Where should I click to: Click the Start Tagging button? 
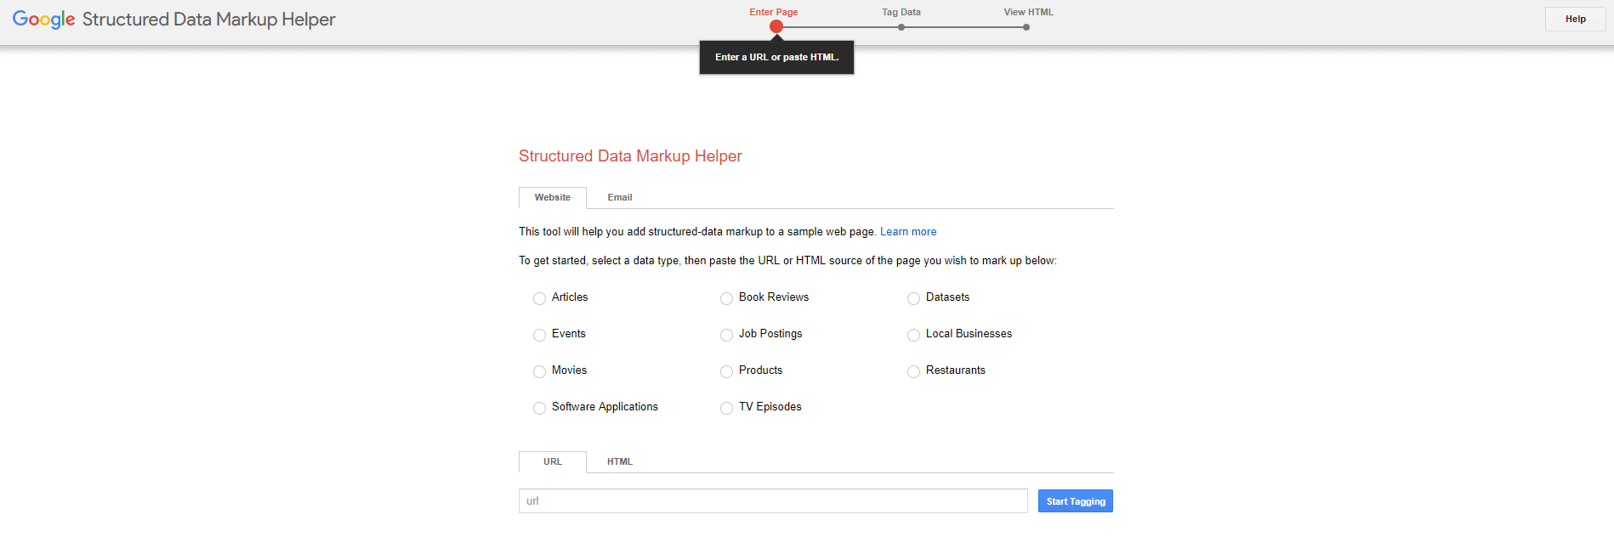1076,501
